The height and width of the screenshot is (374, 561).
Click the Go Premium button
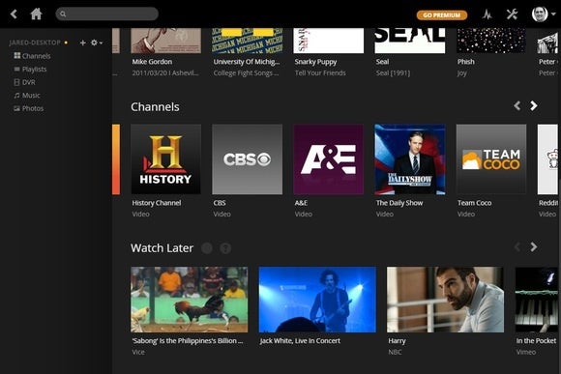[x=442, y=15]
